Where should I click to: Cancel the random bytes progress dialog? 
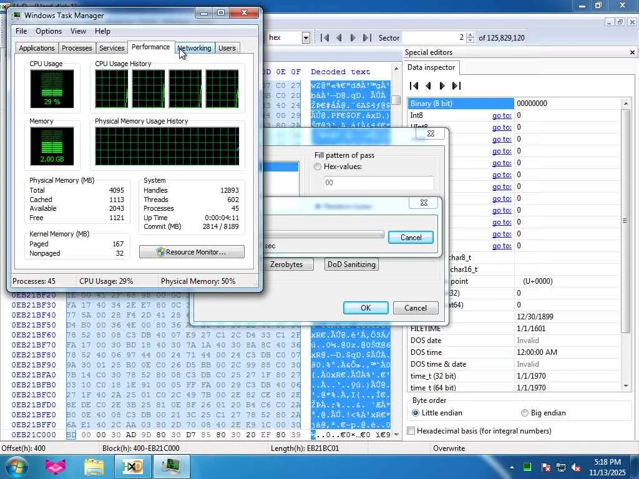(x=410, y=238)
